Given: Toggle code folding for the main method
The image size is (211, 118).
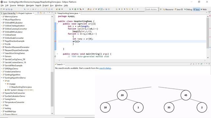Looking at the screenshot, I should coord(57,54).
